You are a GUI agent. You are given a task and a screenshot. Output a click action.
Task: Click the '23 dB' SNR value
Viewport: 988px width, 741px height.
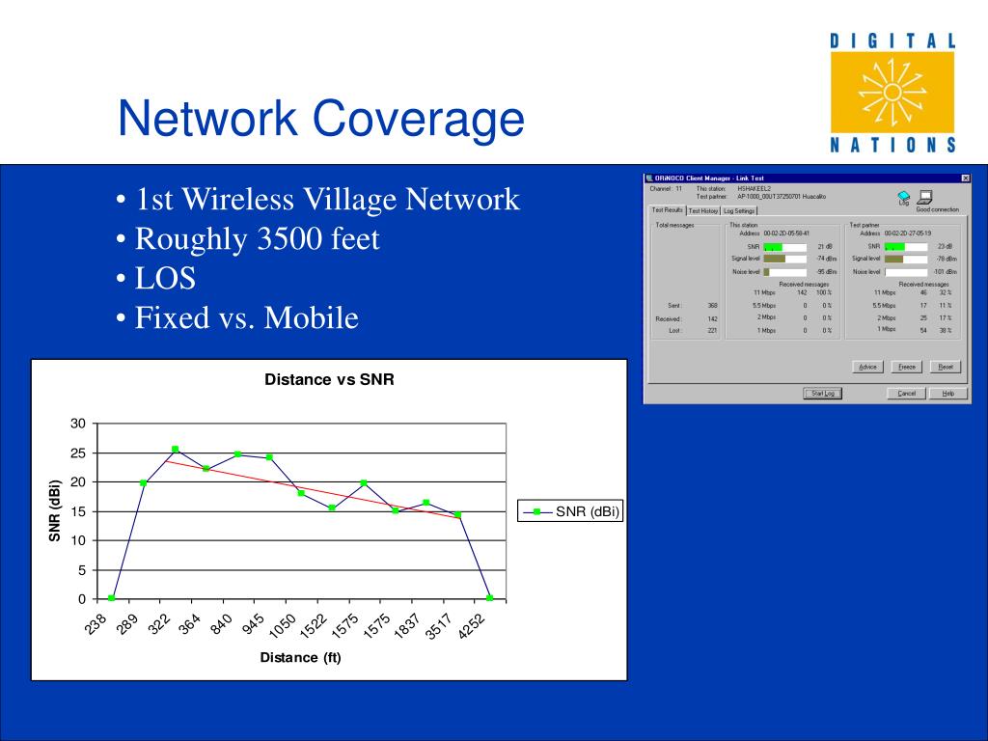[945, 247]
